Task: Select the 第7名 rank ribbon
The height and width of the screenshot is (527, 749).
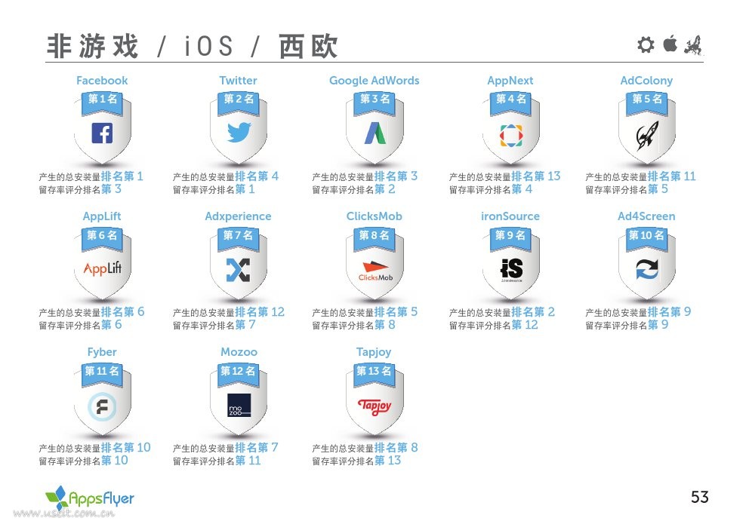Action: [x=239, y=239]
